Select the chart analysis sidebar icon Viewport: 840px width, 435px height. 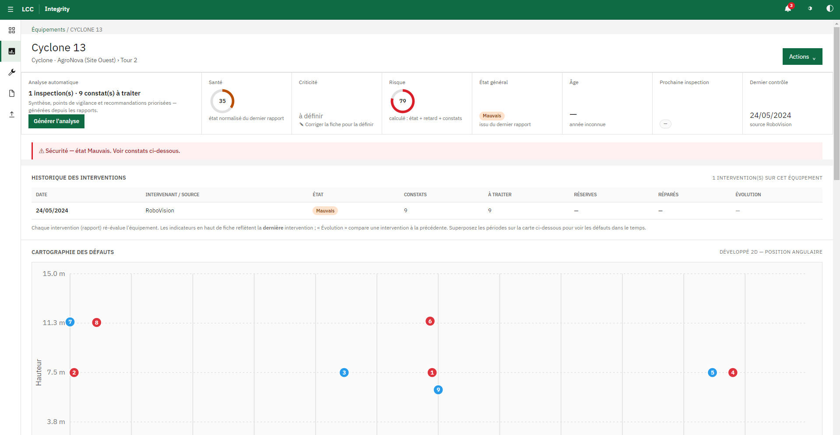pos(12,51)
